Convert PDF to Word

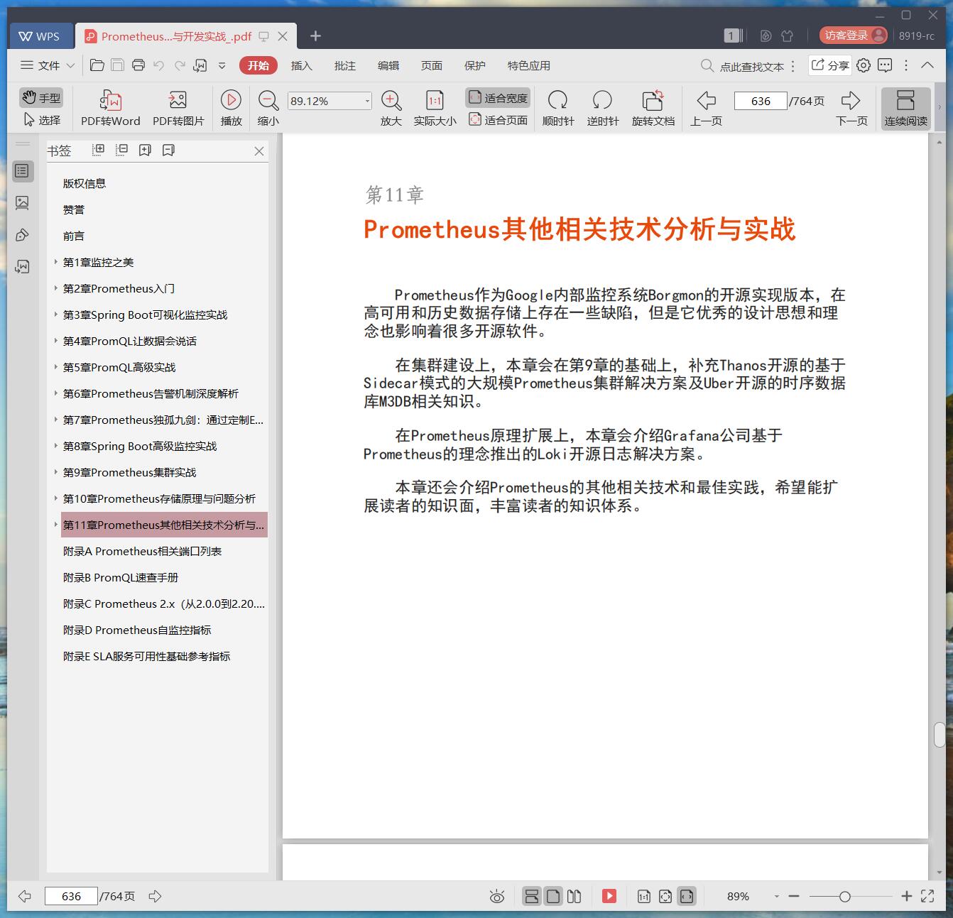click(111, 108)
